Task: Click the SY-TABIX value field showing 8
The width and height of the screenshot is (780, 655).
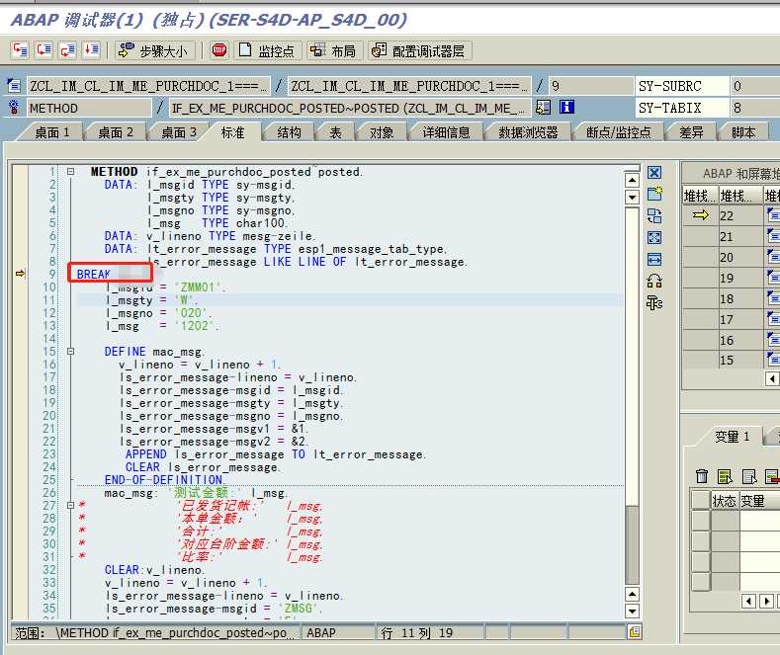Action: tap(754, 108)
